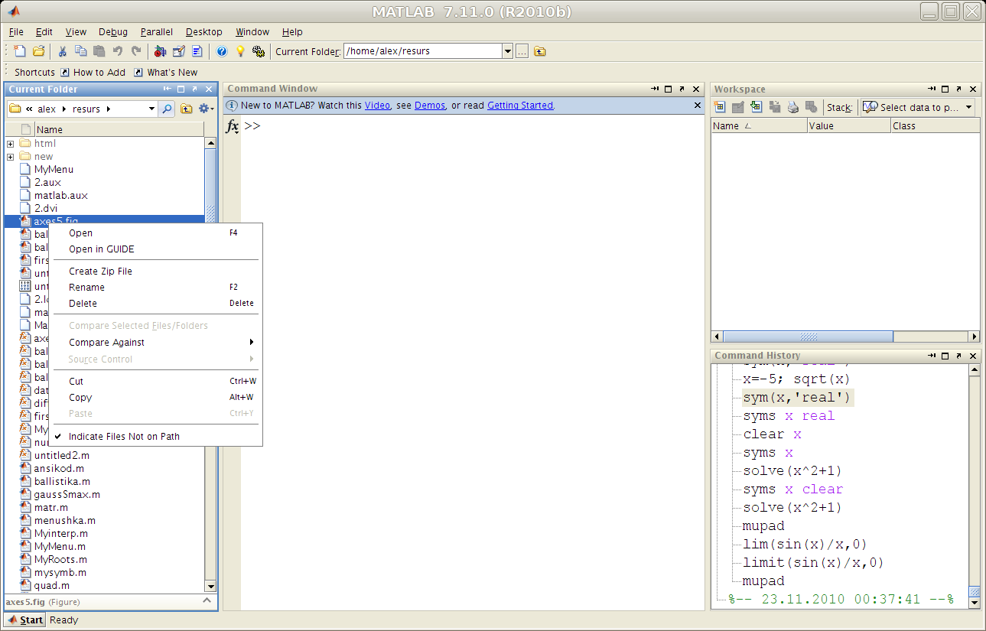Go up one folder level from toolbar
The image size is (986, 631).
540,51
